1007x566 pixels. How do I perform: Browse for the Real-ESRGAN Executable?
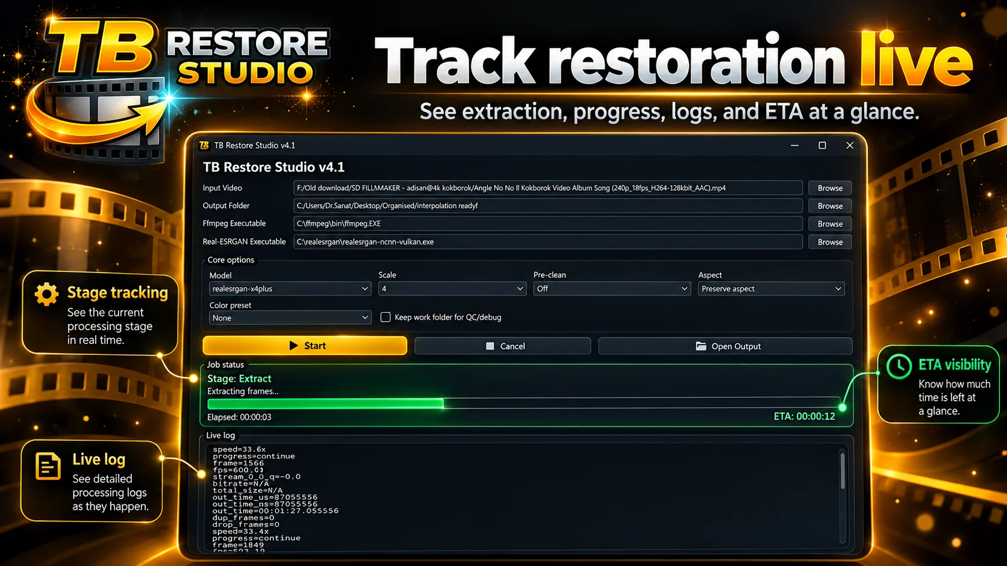[x=830, y=242]
